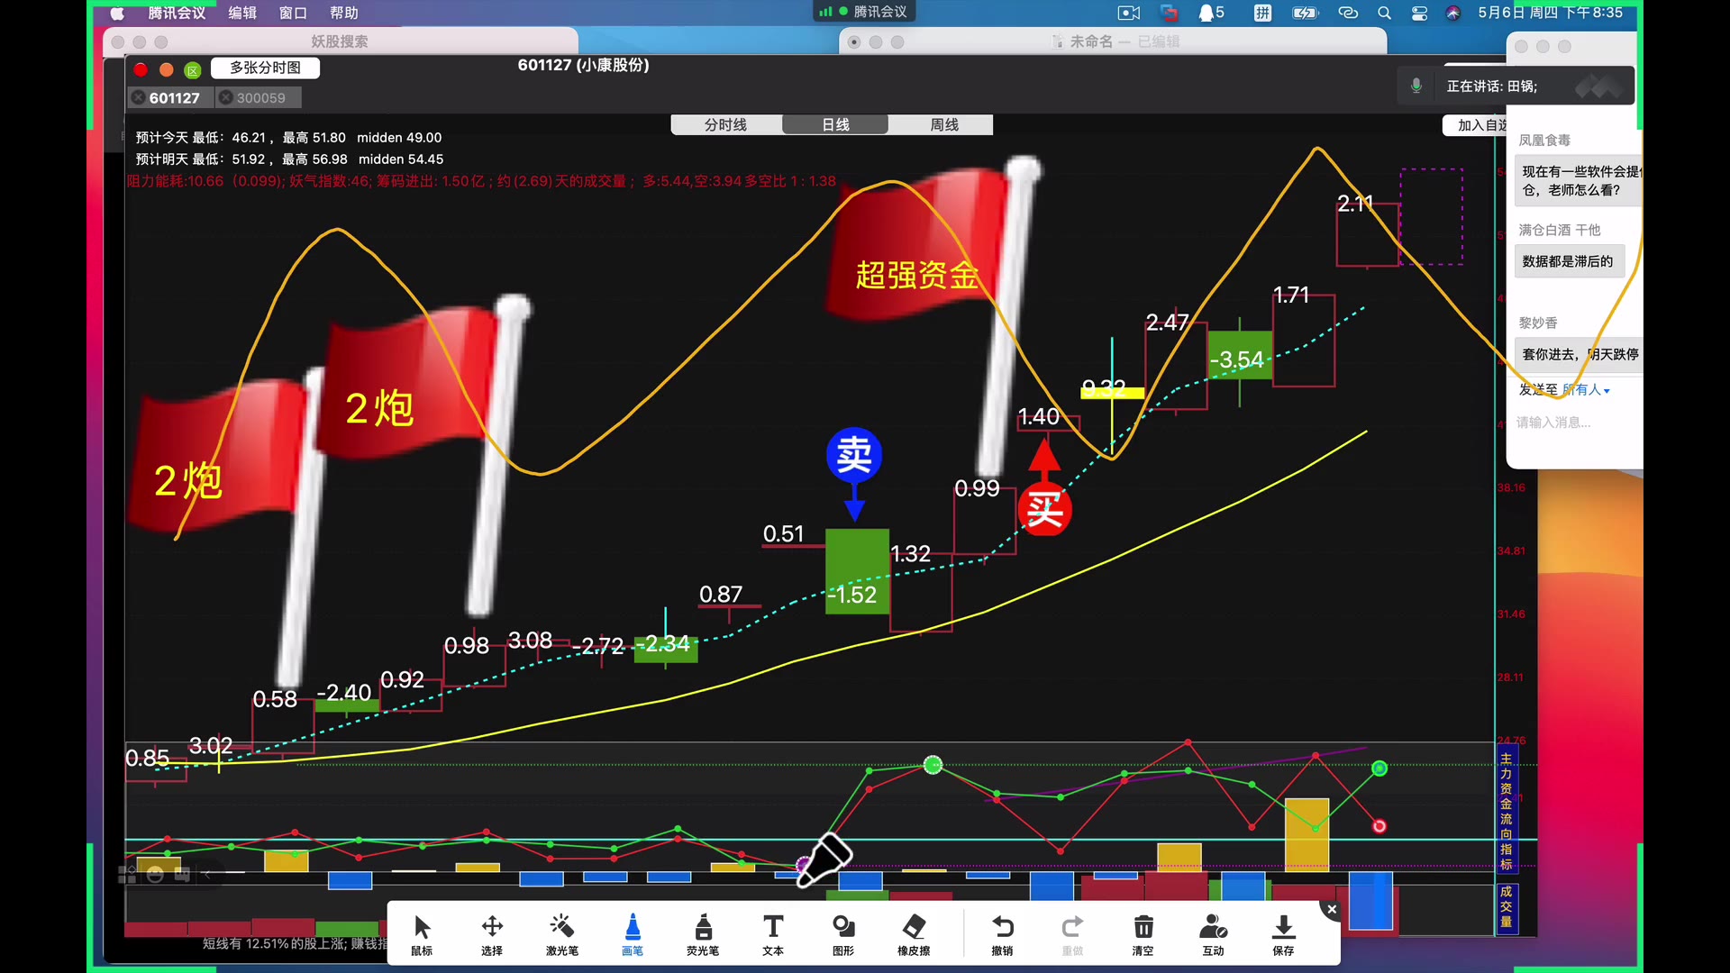Click the 重做 redo icon
1730x973 pixels.
tap(1072, 934)
